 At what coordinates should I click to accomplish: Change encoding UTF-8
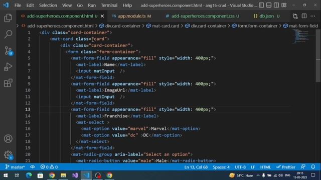click(240, 167)
